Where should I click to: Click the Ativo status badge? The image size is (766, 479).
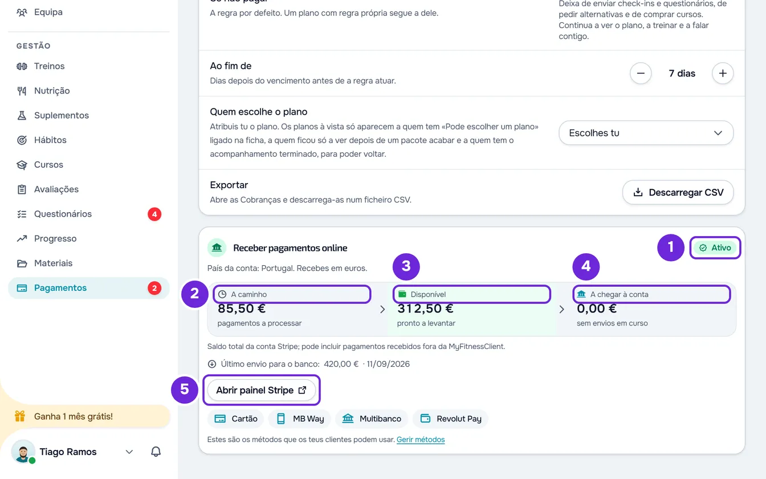715,248
